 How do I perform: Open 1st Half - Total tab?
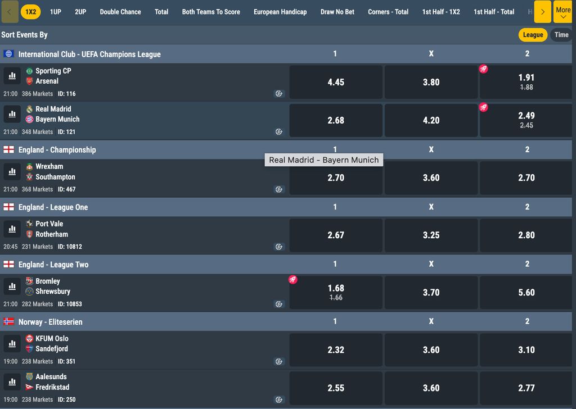[494, 12]
